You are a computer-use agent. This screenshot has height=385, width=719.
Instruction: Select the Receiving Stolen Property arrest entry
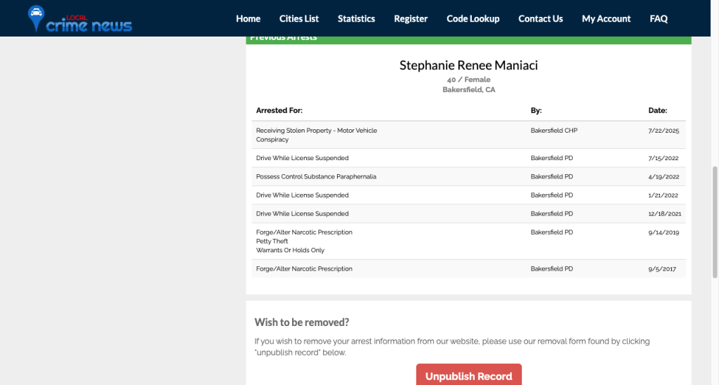click(317, 131)
